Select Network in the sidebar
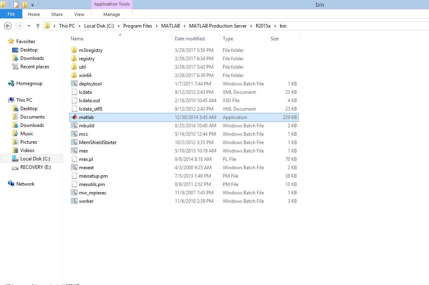429x285 pixels. tap(26, 184)
